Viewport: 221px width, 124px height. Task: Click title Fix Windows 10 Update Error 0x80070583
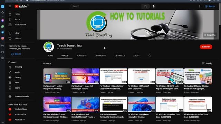click(x=196, y=116)
